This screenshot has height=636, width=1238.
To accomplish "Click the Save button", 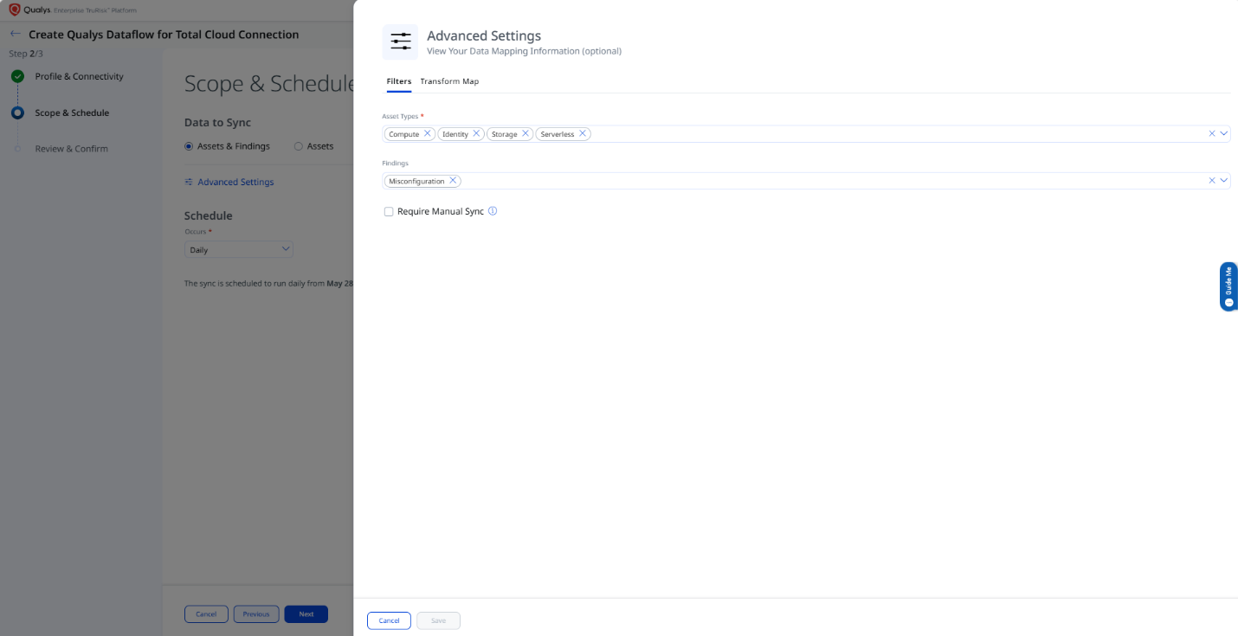I will pyautogui.click(x=438, y=620).
